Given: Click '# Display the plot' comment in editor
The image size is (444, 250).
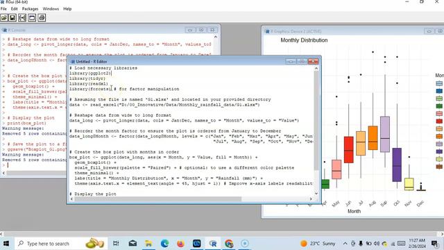Looking at the screenshot, I should click(x=93, y=194).
